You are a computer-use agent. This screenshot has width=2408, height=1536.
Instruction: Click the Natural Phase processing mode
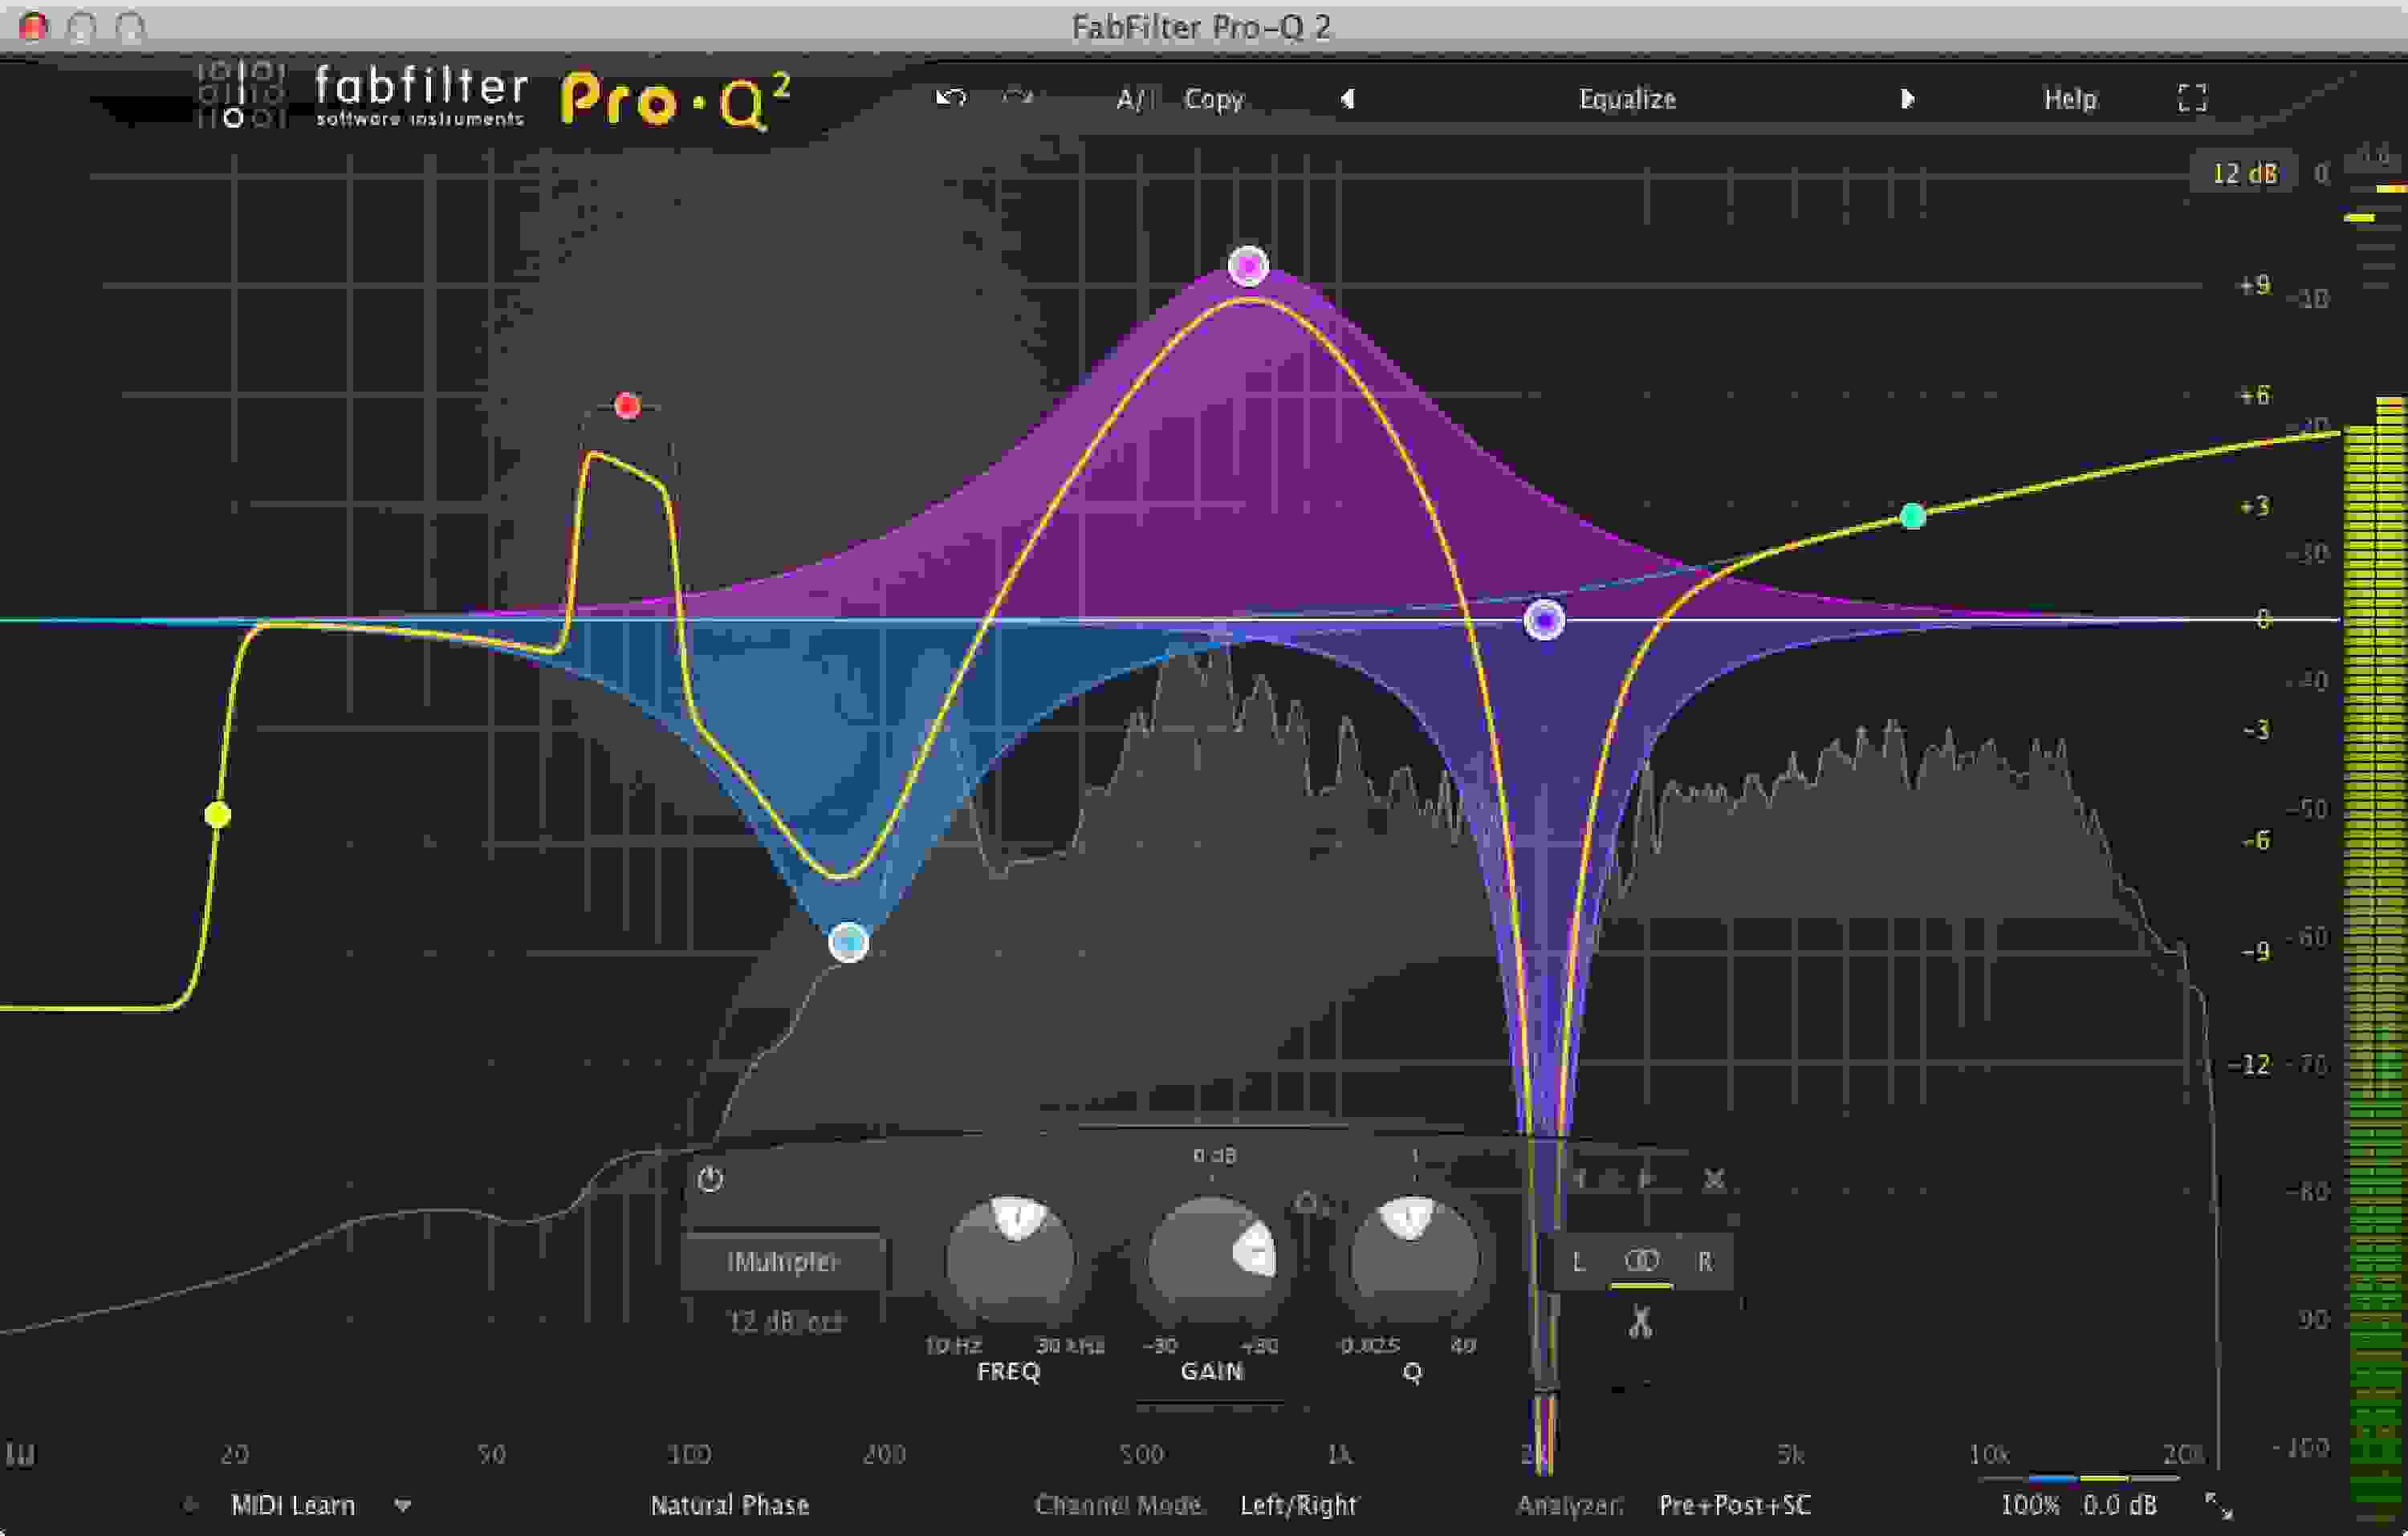[729, 1505]
